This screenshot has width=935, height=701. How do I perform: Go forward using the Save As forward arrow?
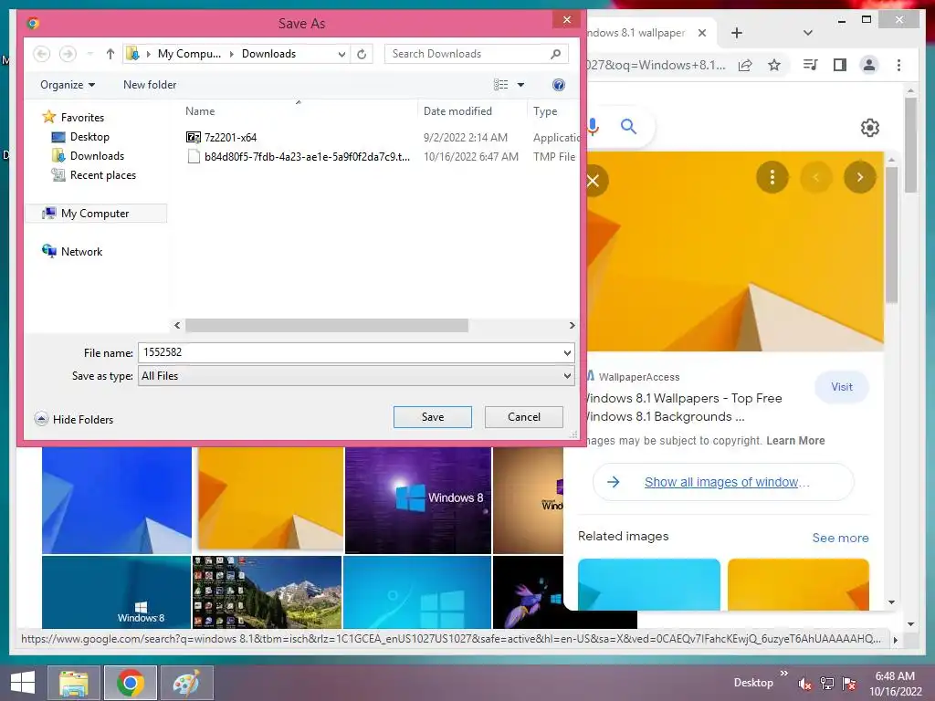point(68,54)
